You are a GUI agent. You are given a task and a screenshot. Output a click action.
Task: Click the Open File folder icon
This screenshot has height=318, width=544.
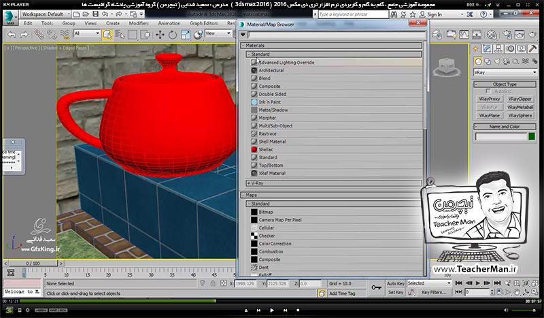coord(86,14)
